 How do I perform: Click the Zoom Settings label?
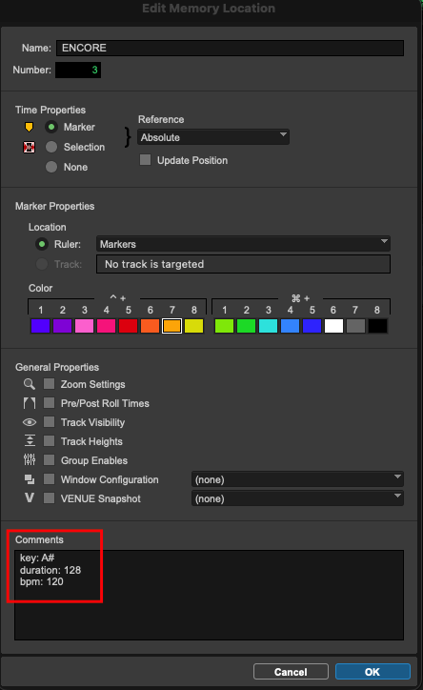click(92, 384)
